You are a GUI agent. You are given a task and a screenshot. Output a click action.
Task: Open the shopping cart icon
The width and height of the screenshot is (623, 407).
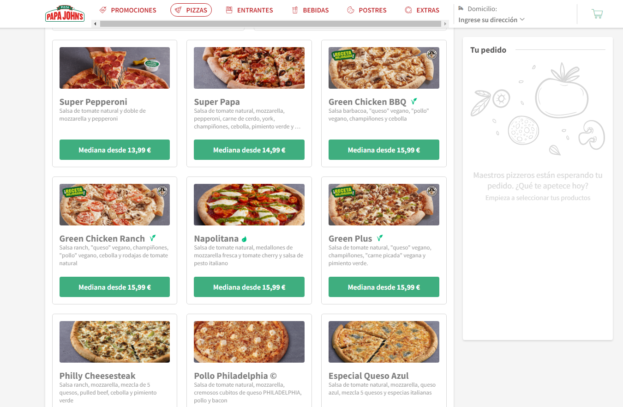(597, 14)
